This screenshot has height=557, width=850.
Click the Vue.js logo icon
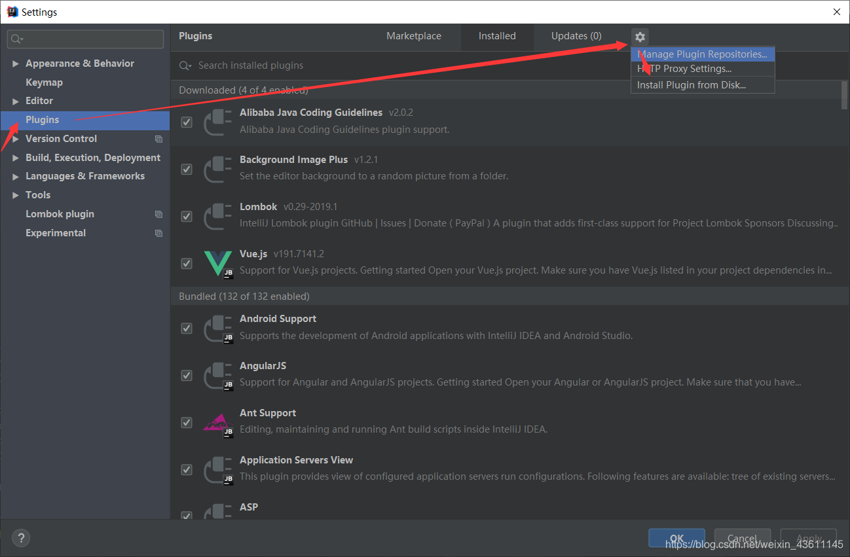(218, 263)
